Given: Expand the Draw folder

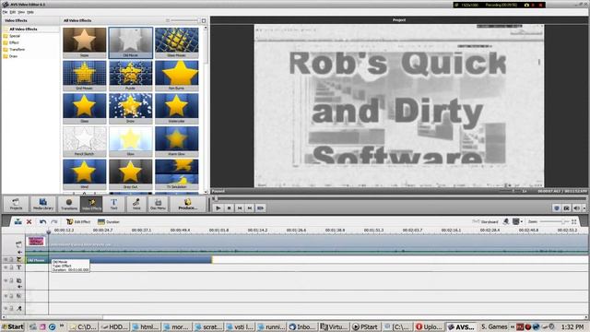Looking at the screenshot, I should pyautogui.click(x=13, y=56).
